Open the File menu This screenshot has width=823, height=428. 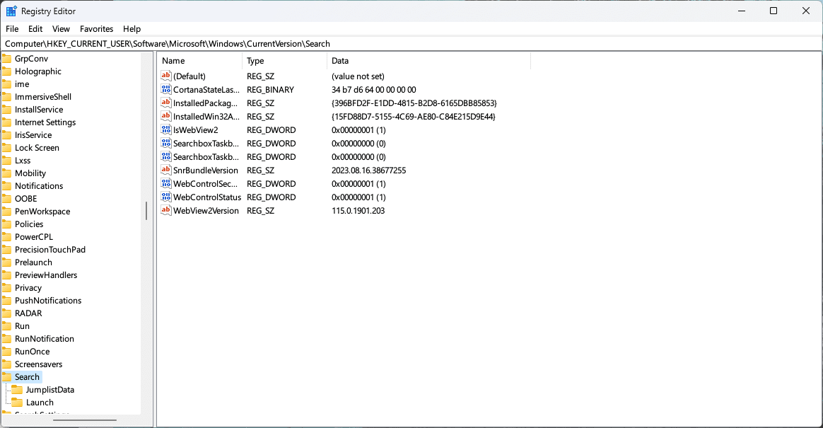pyautogui.click(x=12, y=29)
